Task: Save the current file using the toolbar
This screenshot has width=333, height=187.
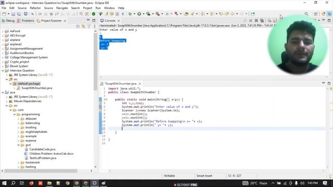Action: pos(13,14)
